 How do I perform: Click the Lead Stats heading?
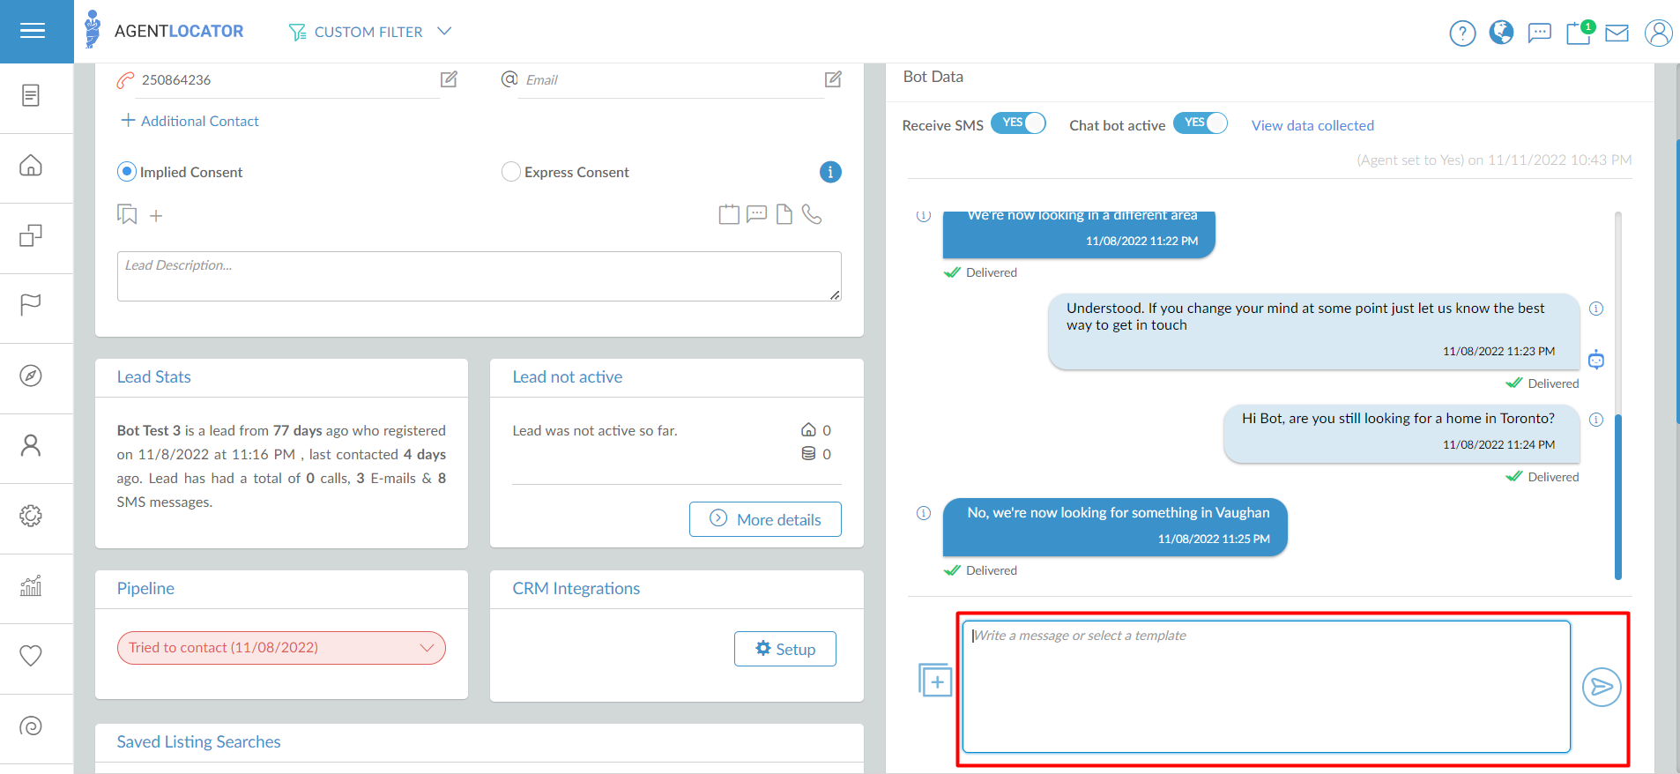pyautogui.click(x=154, y=377)
